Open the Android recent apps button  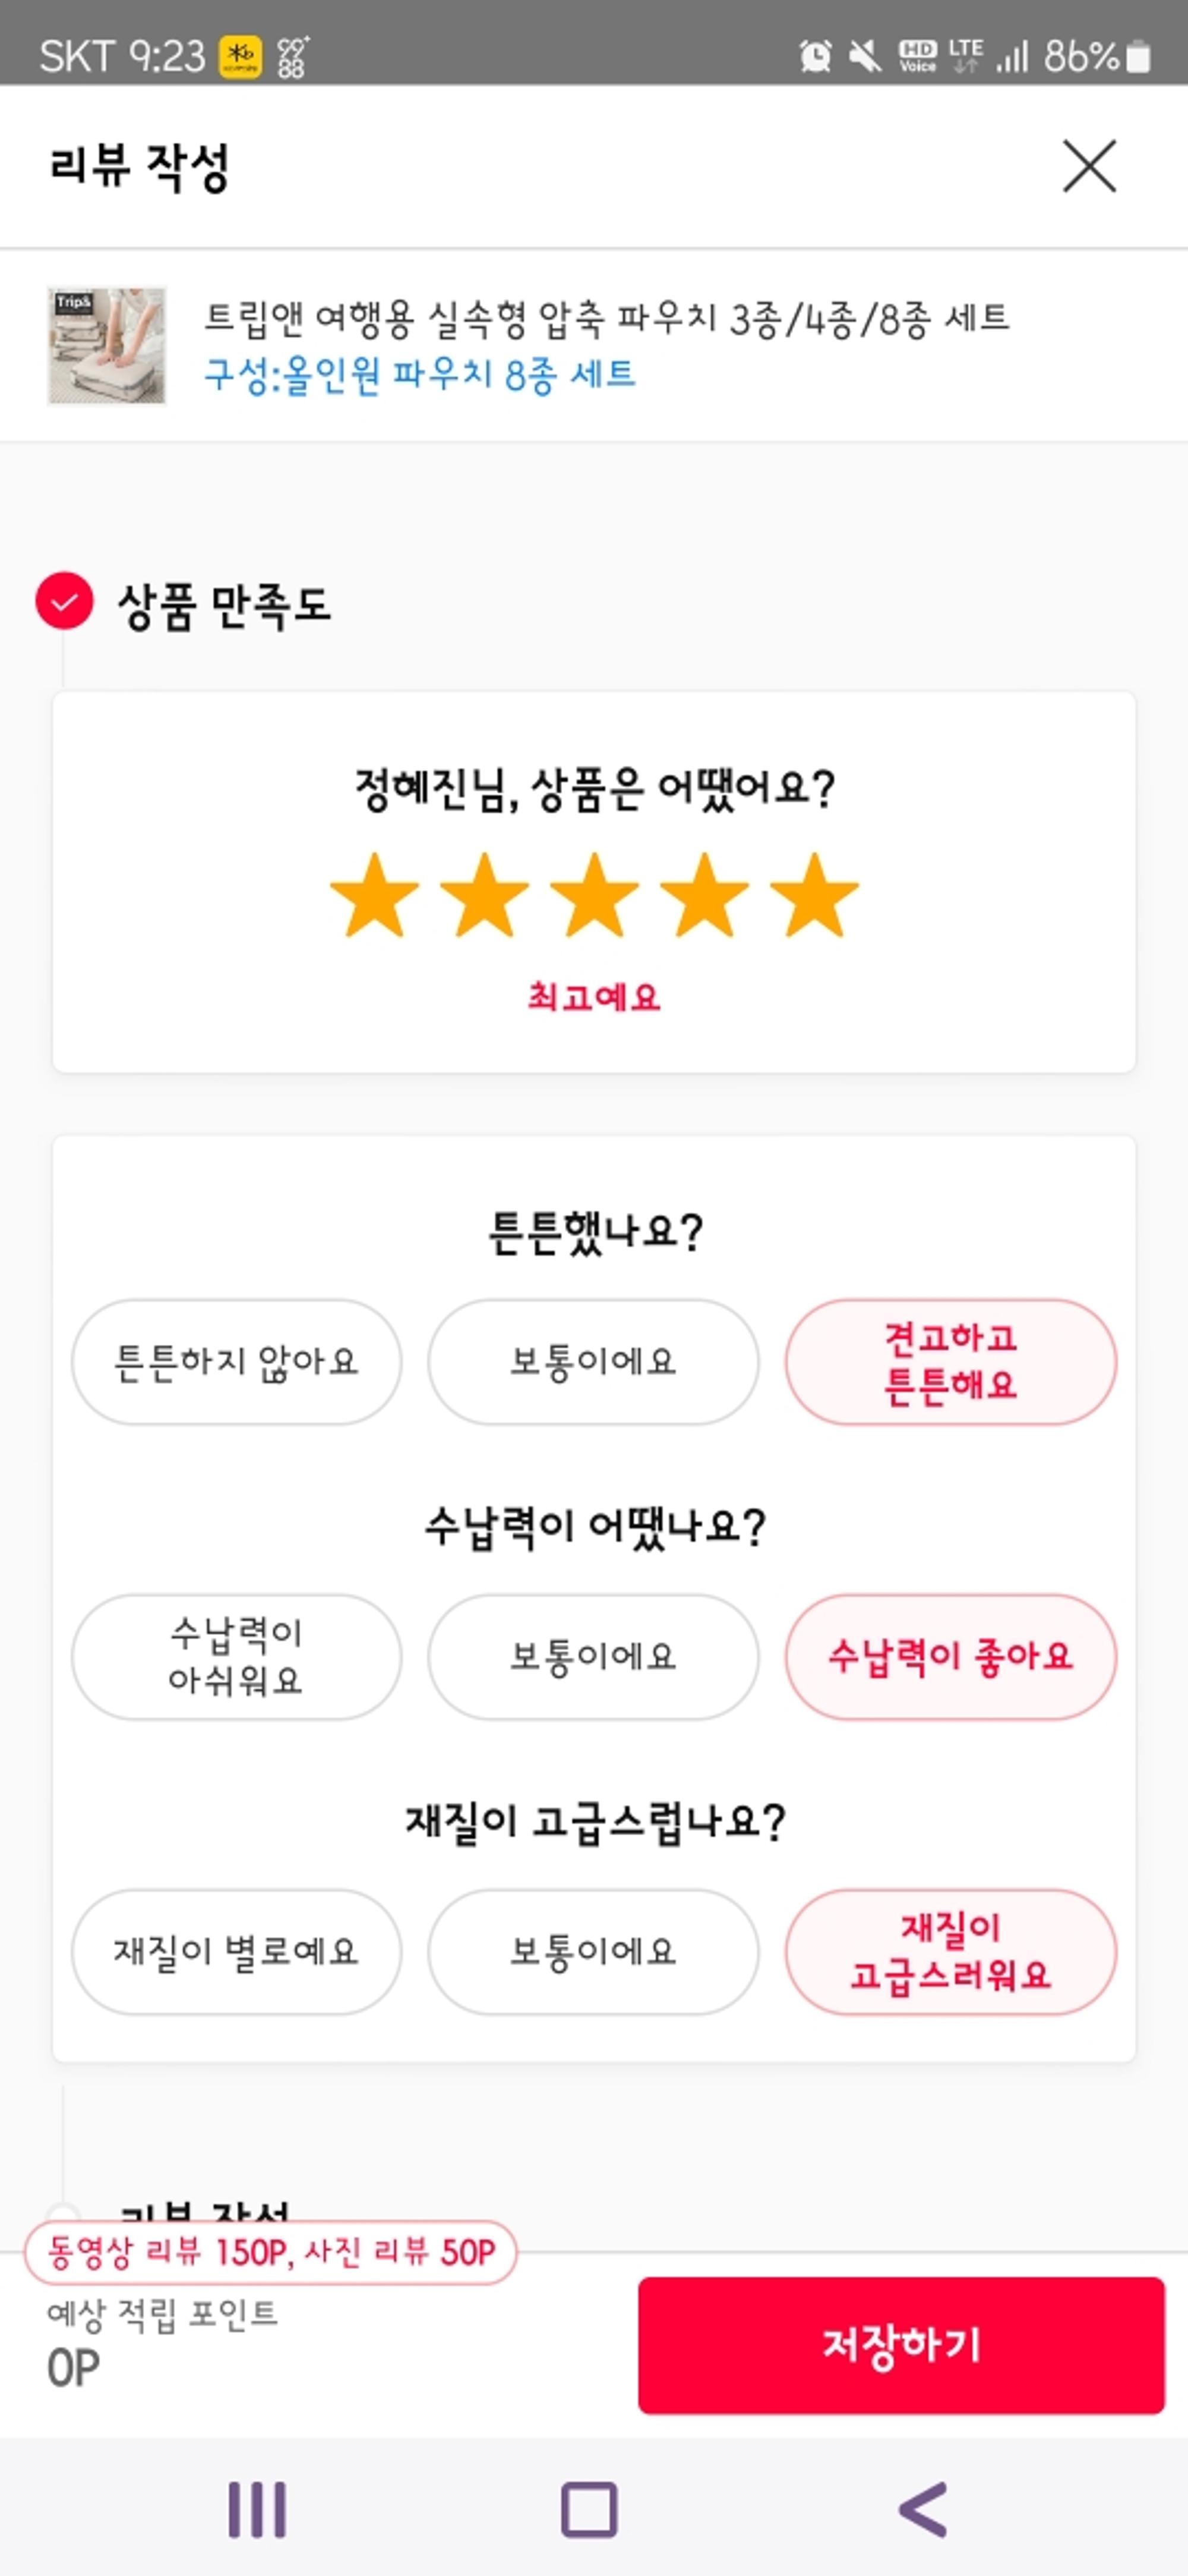257,2509
